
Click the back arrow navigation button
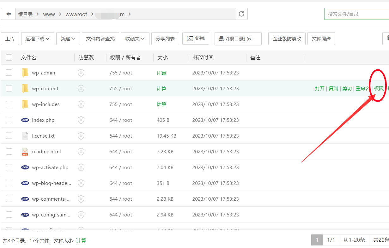tap(8, 14)
